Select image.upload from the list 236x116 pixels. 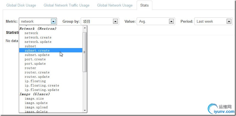[36, 107]
